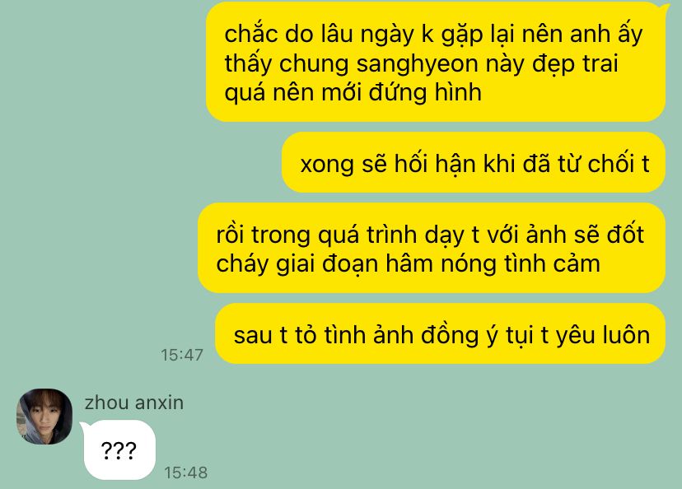
Task: Open zhou anxin's profile picture
Action: (x=44, y=417)
